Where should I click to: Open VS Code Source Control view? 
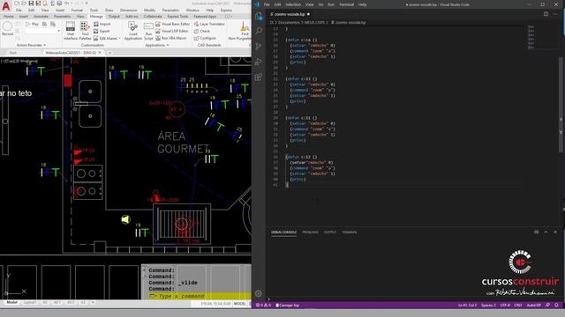(x=259, y=47)
